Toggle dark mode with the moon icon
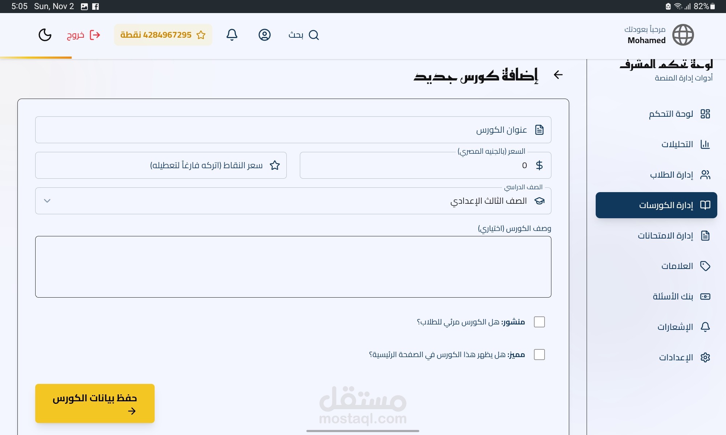Viewport: 726px width, 435px height. pos(45,35)
